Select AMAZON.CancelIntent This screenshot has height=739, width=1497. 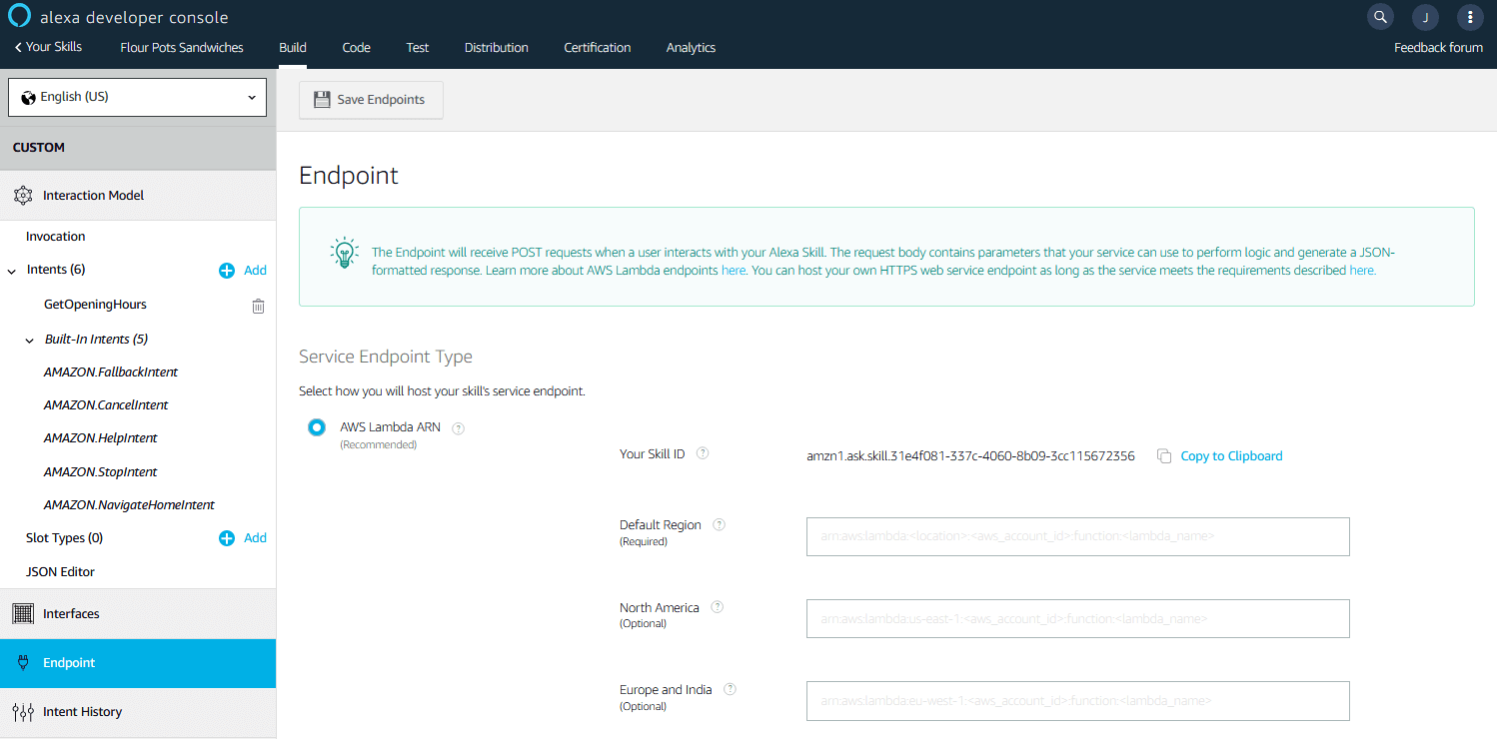[x=106, y=405]
